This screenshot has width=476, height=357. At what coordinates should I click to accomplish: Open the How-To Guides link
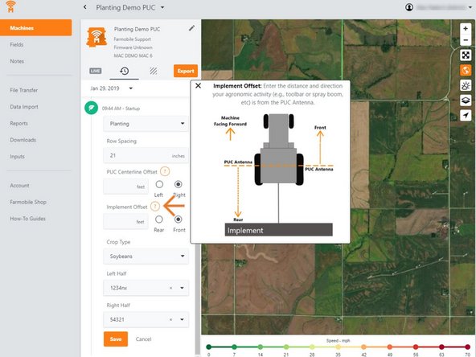(x=27, y=219)
